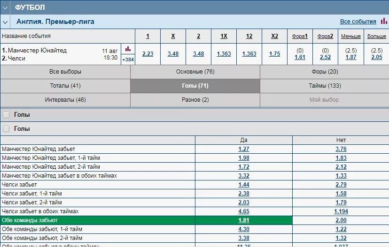Bet Да 2.03 Челси забьет 2-й тайм
The height and width of the screenshot is (247, 389).
[244, 202]
